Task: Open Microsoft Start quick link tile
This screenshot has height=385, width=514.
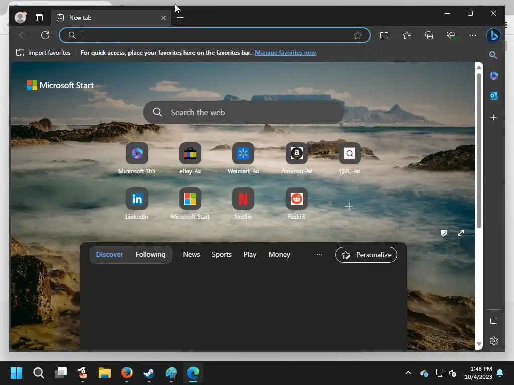Action: [190, 205]
